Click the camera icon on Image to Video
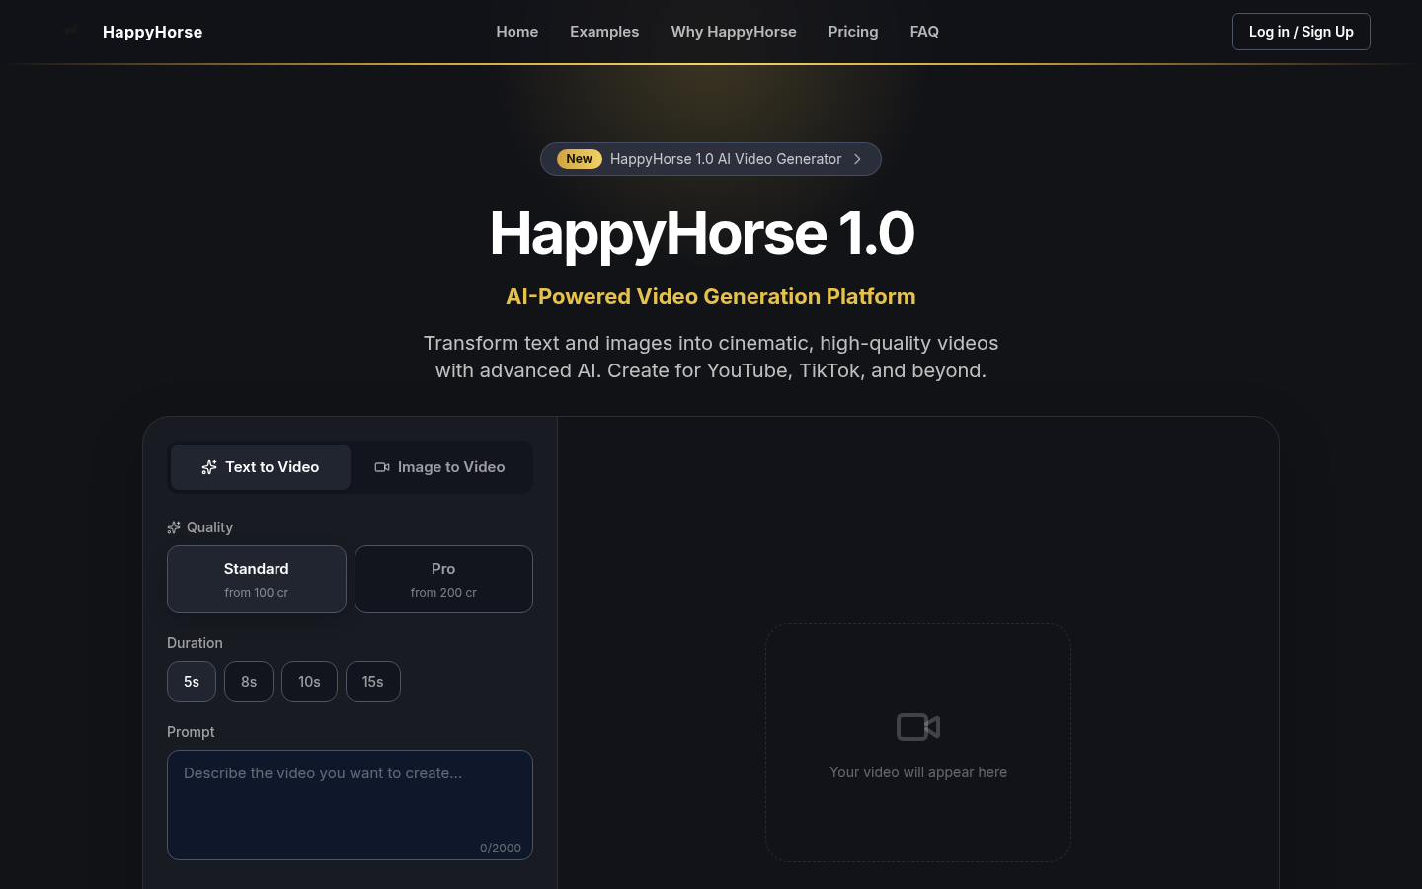 click(382, 467)
